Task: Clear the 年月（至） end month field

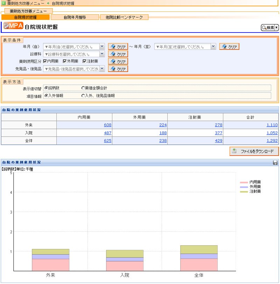Action: coord(229,46)
